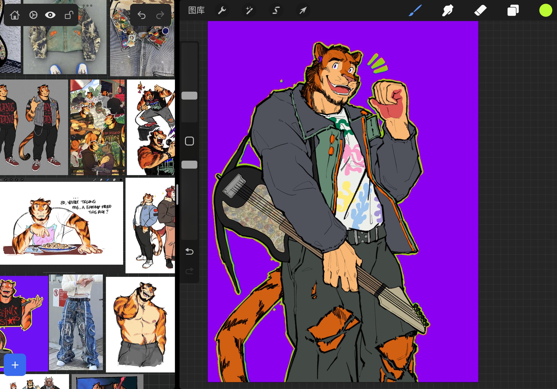
Task: Click the brush size slider handle
Action: coord(189,95)
